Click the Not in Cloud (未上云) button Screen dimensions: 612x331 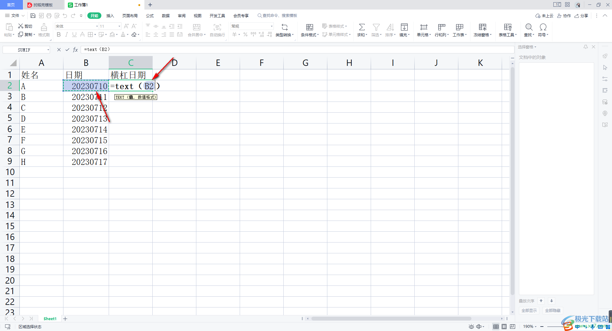(x=544, y=16)
